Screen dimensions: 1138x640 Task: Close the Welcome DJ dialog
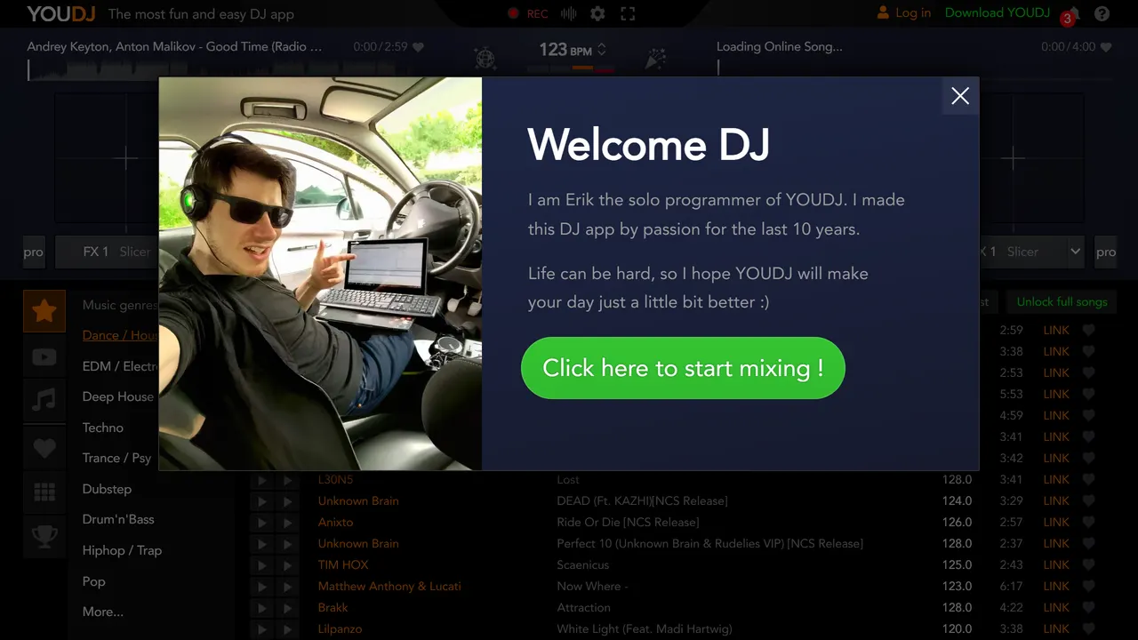coord(960,96)
